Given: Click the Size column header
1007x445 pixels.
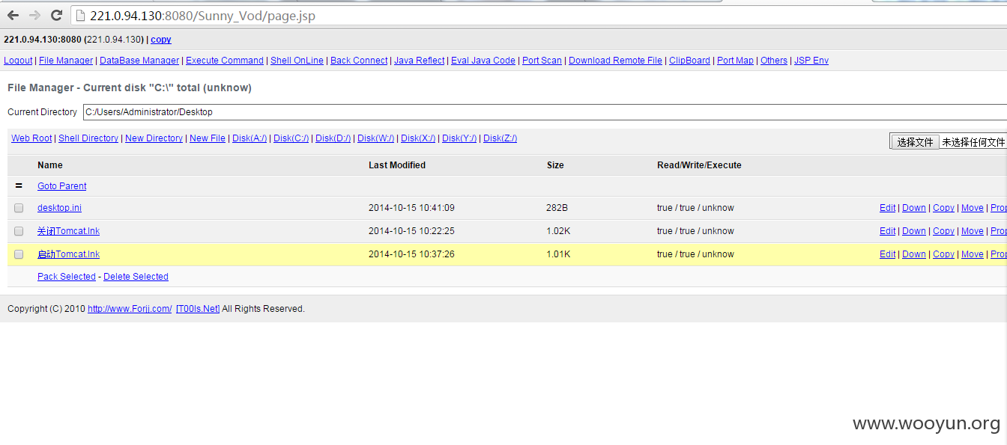Looking at the screenshot, I should tap(555, 165).
